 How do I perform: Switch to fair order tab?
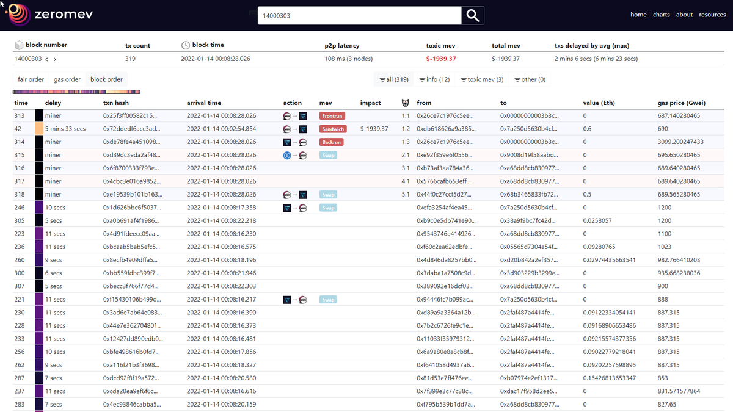[31, 79]
